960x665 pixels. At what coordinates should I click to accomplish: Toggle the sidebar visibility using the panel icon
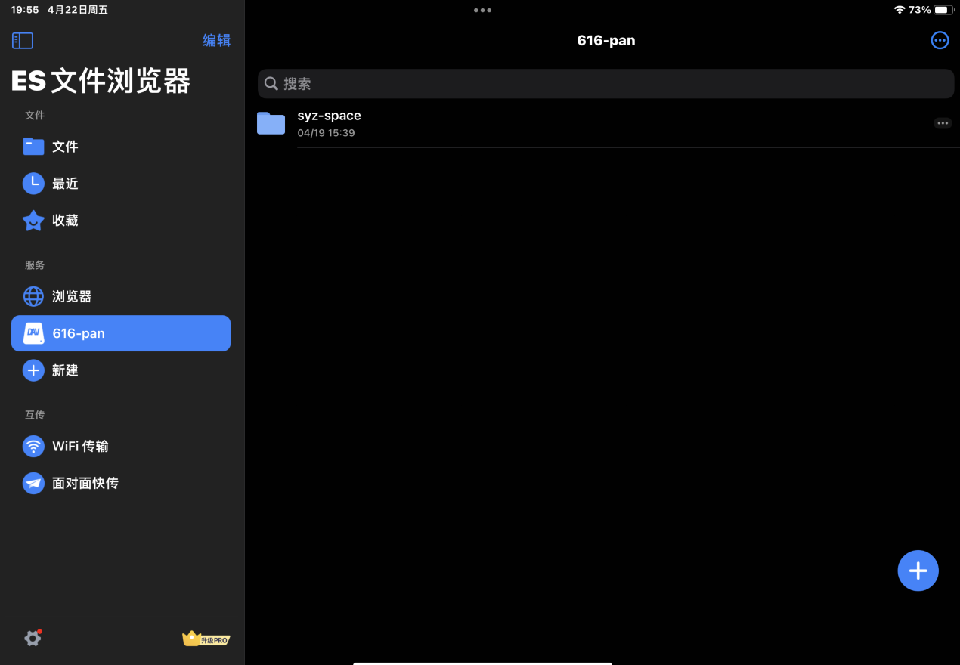(x=22, y=40)
